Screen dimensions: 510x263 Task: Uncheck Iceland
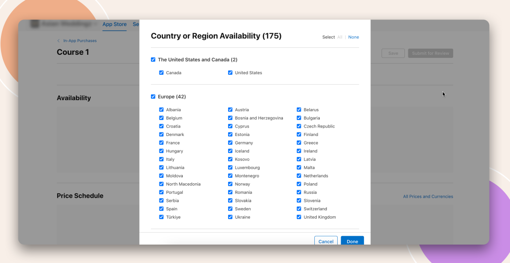click(230, 151)
